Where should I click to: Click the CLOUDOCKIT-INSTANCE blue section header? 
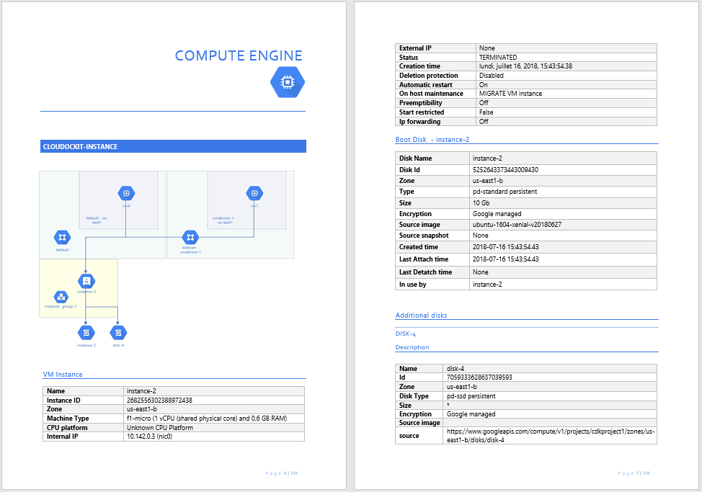click(173, 146)
